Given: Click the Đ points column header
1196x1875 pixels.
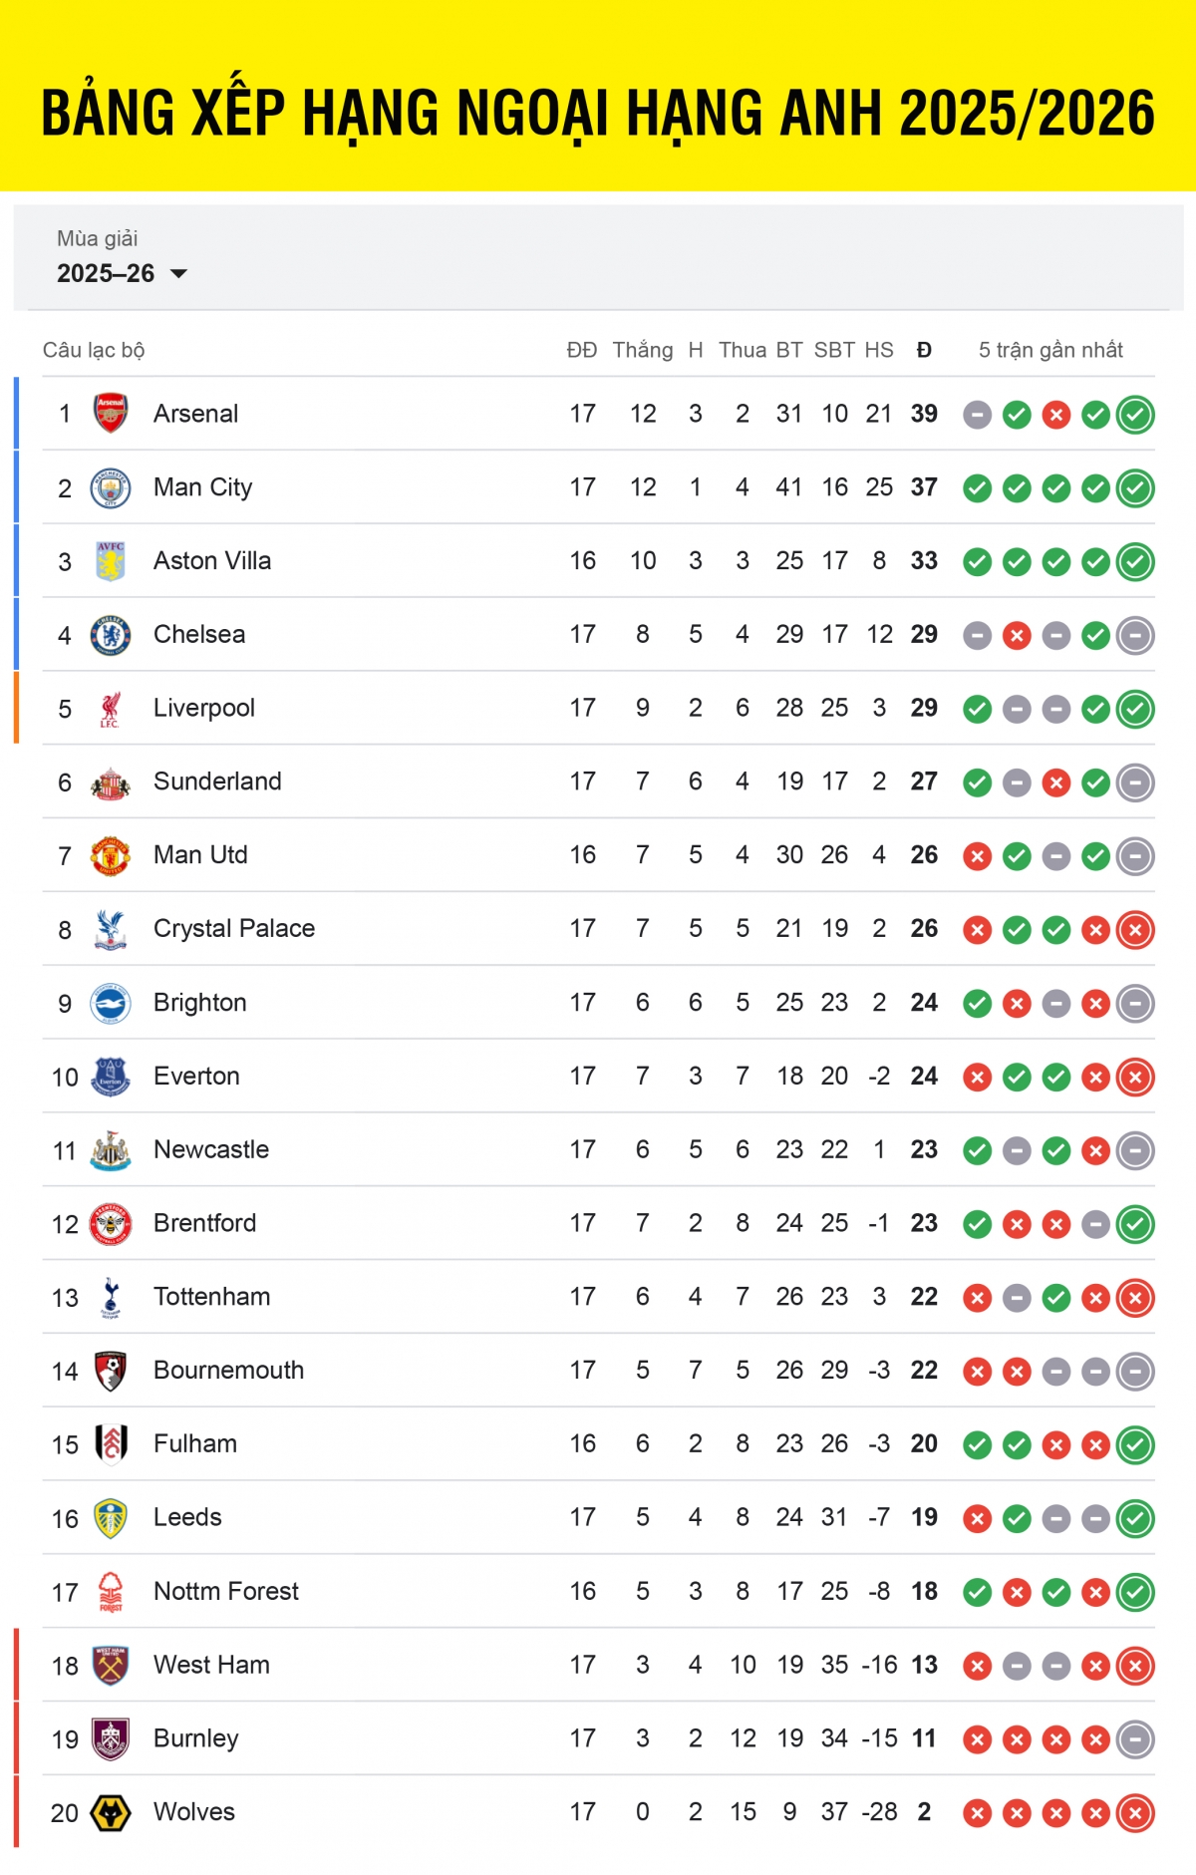Looking at the screenshot, I should 924,350.
